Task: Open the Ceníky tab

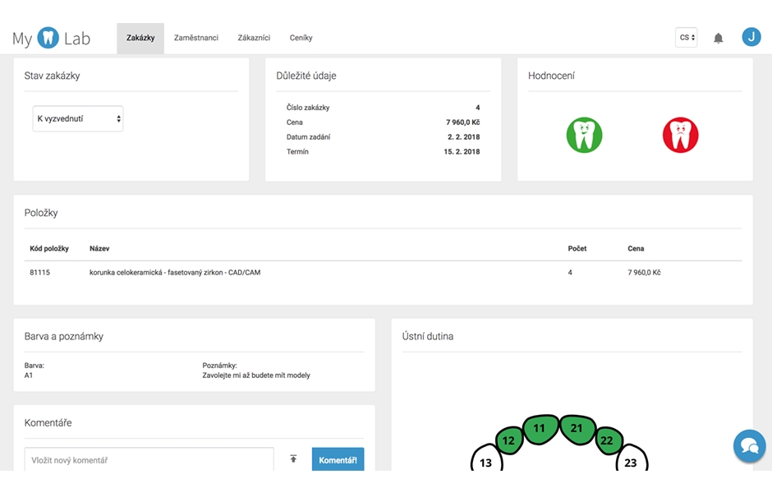Action: (301, 38)
